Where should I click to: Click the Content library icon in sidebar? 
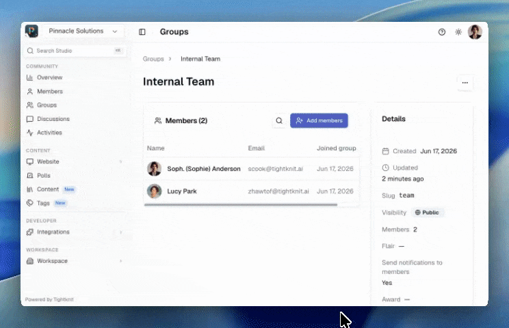click(x=30, y=189)
